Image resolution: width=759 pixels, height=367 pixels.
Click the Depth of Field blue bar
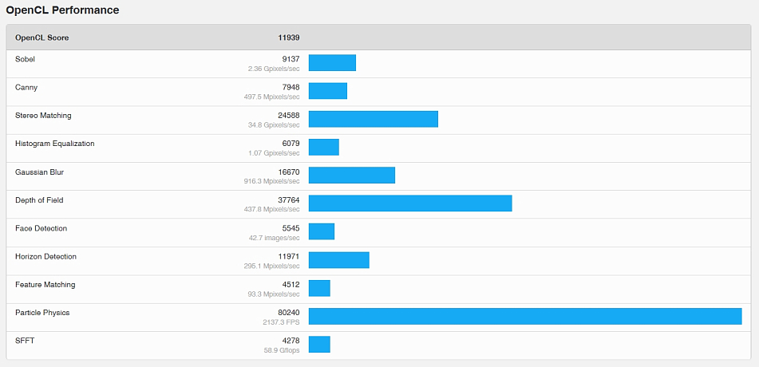[x=410, y=203]
